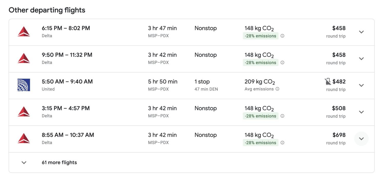This screenshot has height=178, width=385.
Task: Click the info icon beside the 3:15 PM flight's emissions
Action: click(x=282, y=116)
